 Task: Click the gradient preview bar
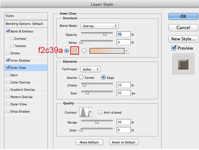[x=107, y=51]
